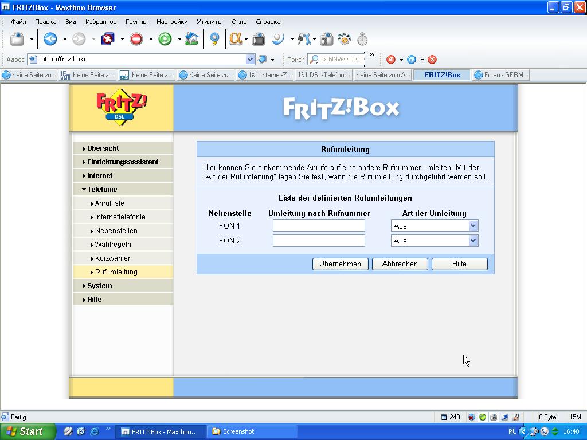The image size is (587, 440).
Task: Open the address bar URL dropdown
Action: [x=250, y=59]
